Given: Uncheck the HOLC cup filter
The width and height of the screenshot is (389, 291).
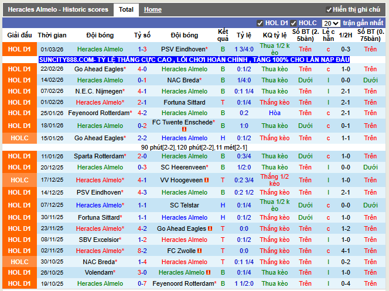Looking at the screenshot, I should point(294,23).
